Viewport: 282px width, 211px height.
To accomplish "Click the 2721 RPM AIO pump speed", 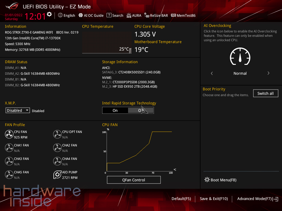I will click(70, 178).
